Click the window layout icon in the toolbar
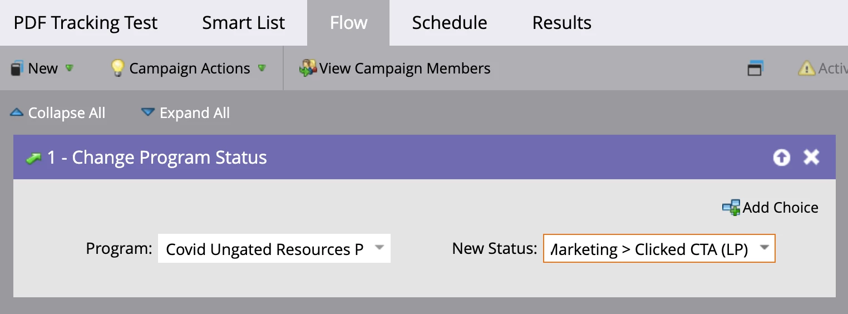This screenshot has height=314, width=848. point(755,68)
